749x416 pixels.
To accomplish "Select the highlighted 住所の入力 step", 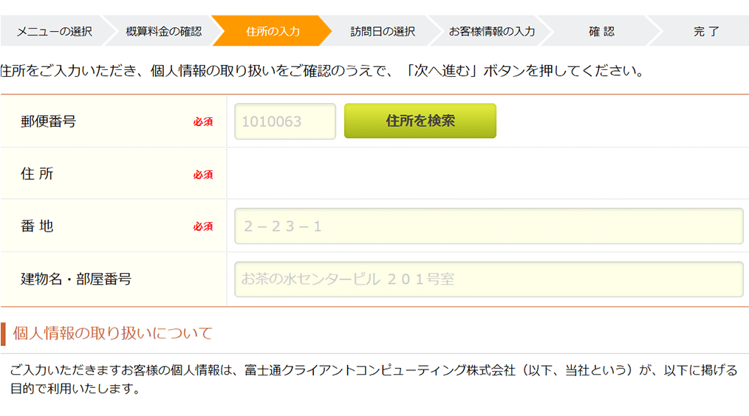I will click(272, 31).
